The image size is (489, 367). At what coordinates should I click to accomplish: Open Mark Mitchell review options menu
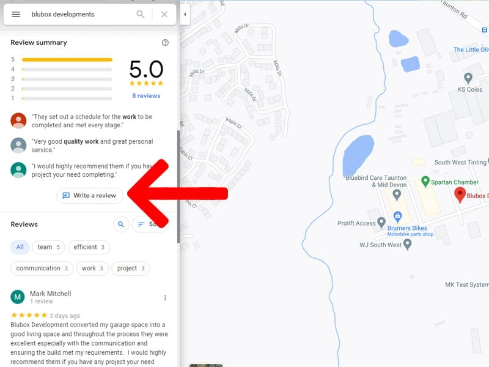pos(165,298)
